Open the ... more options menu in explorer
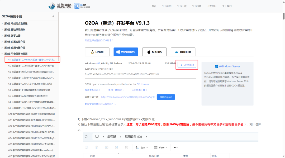Screen dimensions: 285x158 (x=175, y=148)
